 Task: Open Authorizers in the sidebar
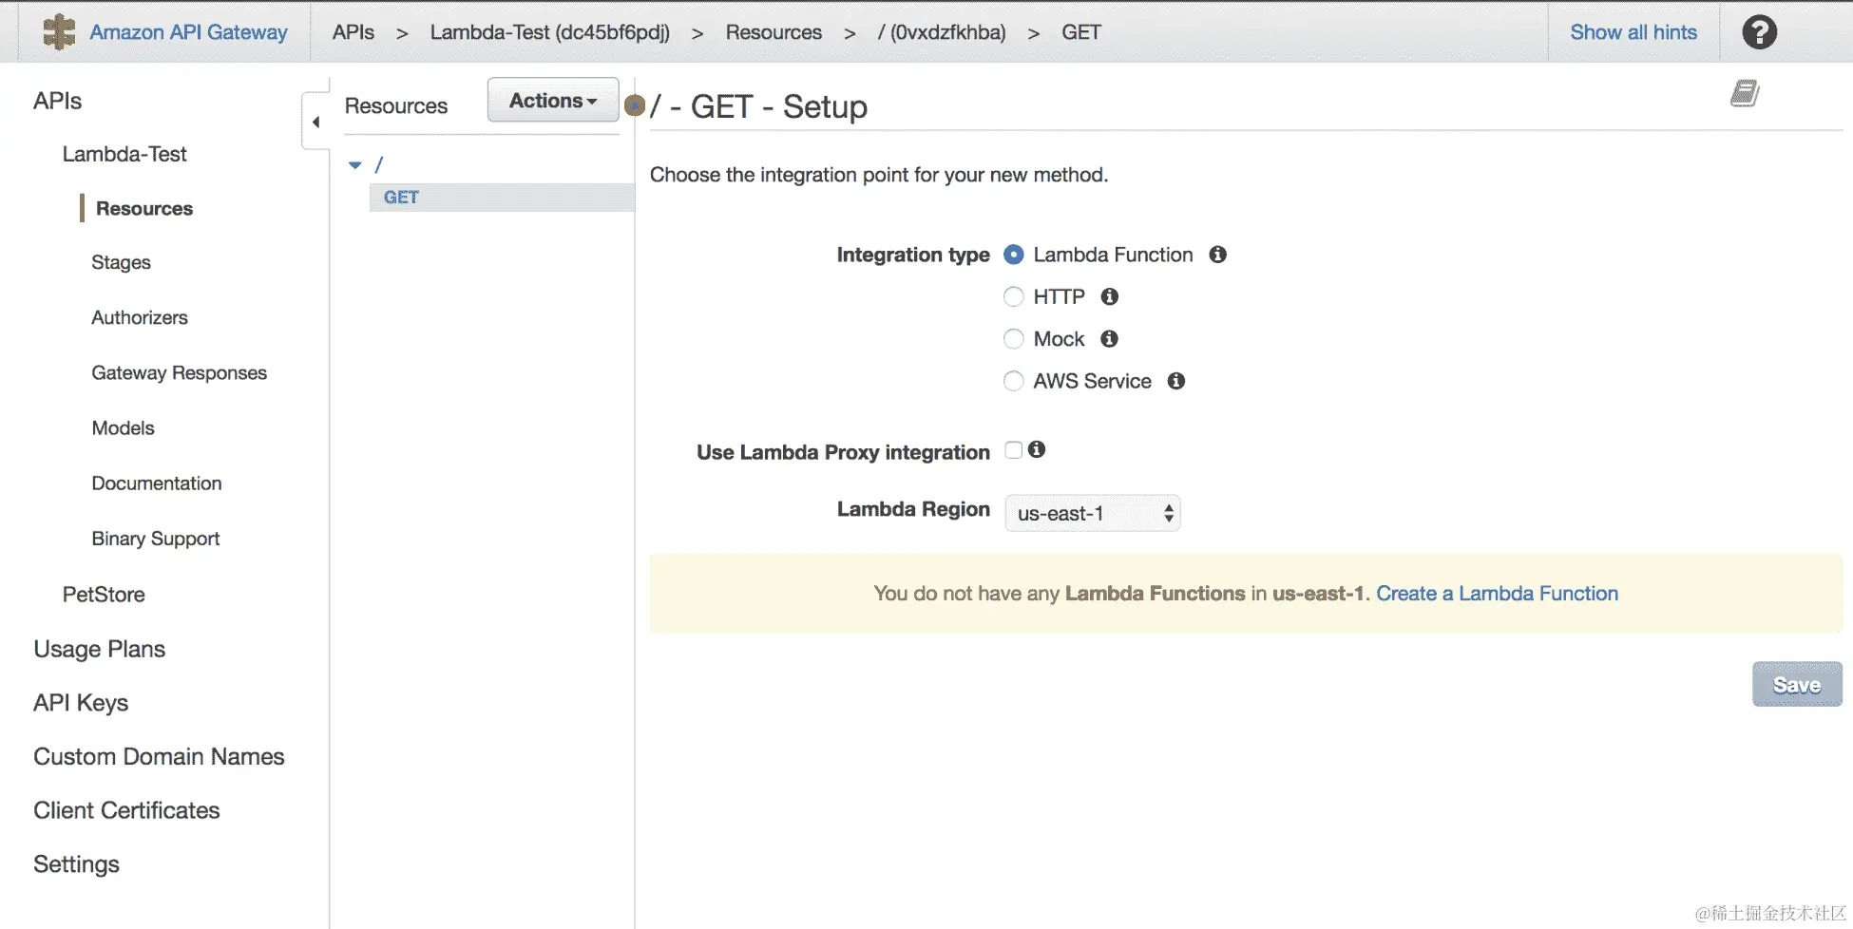pyautogui.click(x=140, y=317)
